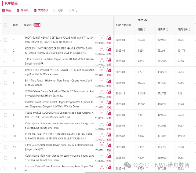Uncheck the 销量 checkbox
This screenshot has height=173, width=196.
tap(3, 10)
